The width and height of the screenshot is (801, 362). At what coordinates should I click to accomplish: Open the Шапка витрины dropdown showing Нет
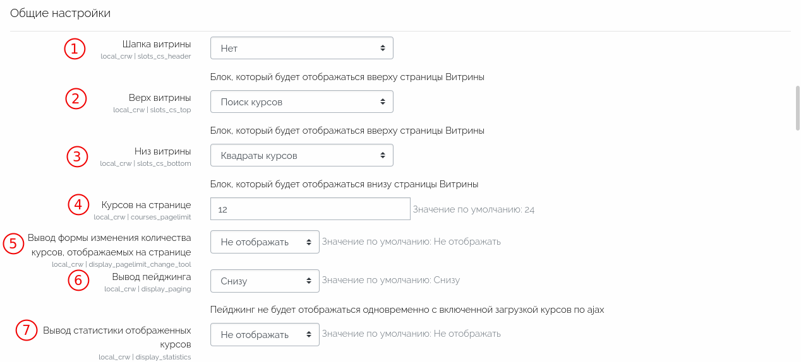[301, 48]
